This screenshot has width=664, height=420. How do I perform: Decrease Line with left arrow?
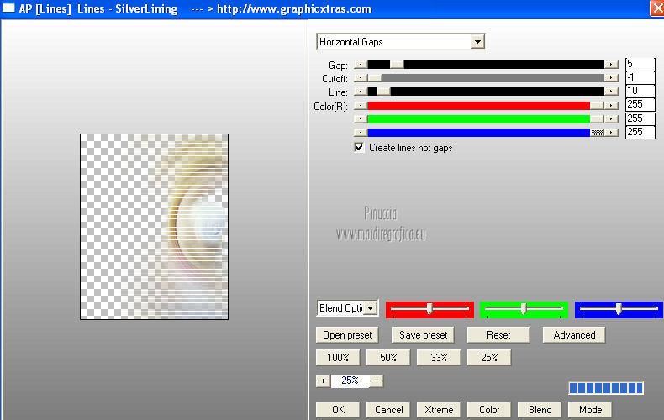(361, 92)
